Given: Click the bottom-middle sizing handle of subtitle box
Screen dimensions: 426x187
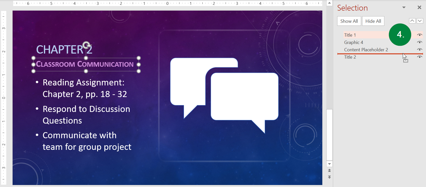Looking at the screenshot, I should [86, 71].
